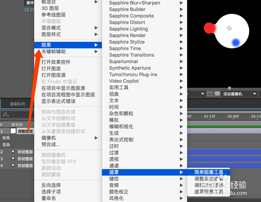Screen dimensions: 261x202
Task: Open Video Copilot effects submenu
Action: (x=145, y=81)
